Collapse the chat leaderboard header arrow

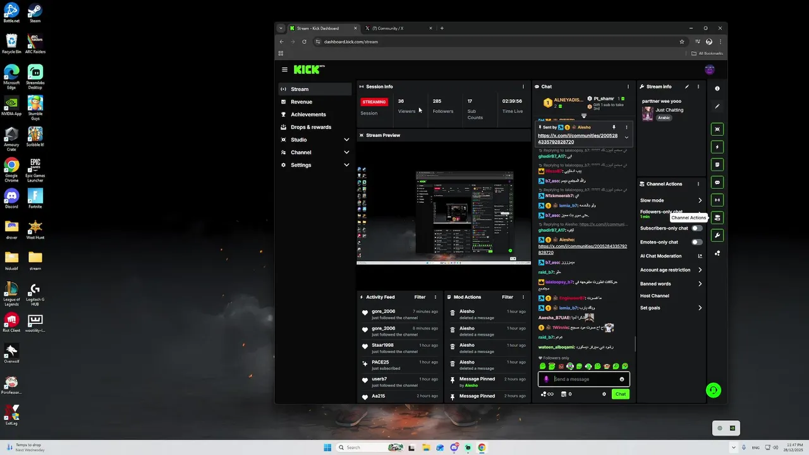point(584,116)
